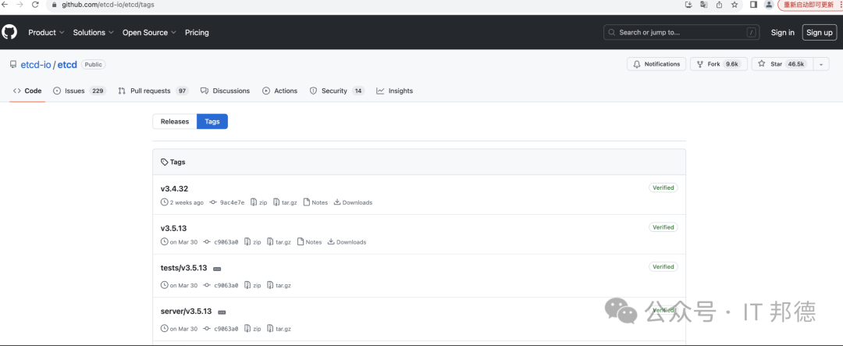Open Downloads for v3.4.32

353,203
